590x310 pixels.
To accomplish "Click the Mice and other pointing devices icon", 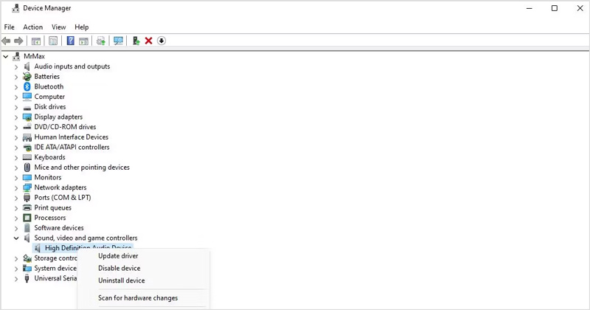I will coord(27,168).
